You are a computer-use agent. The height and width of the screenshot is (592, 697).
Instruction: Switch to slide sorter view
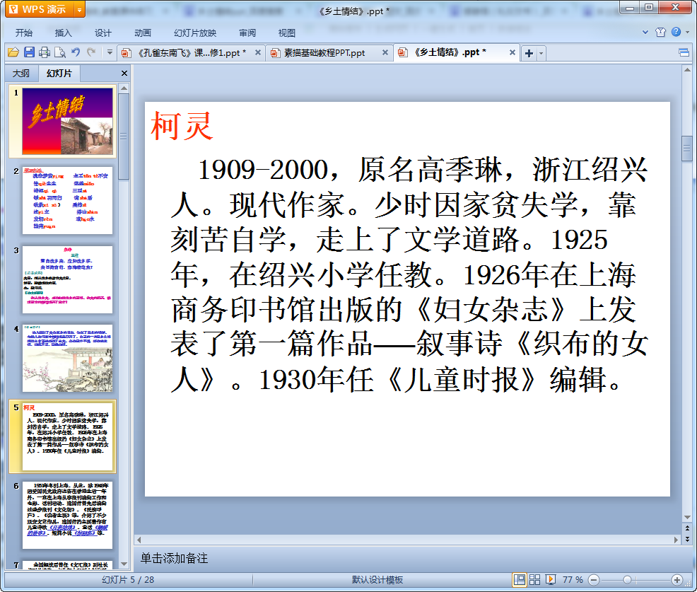(535, 579)
